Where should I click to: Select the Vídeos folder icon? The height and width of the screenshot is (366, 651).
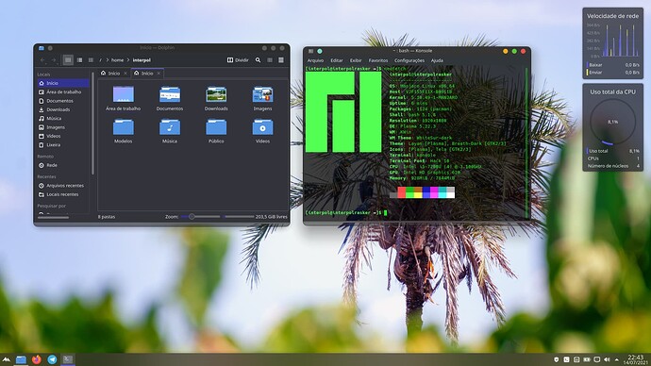coord(263,127)
